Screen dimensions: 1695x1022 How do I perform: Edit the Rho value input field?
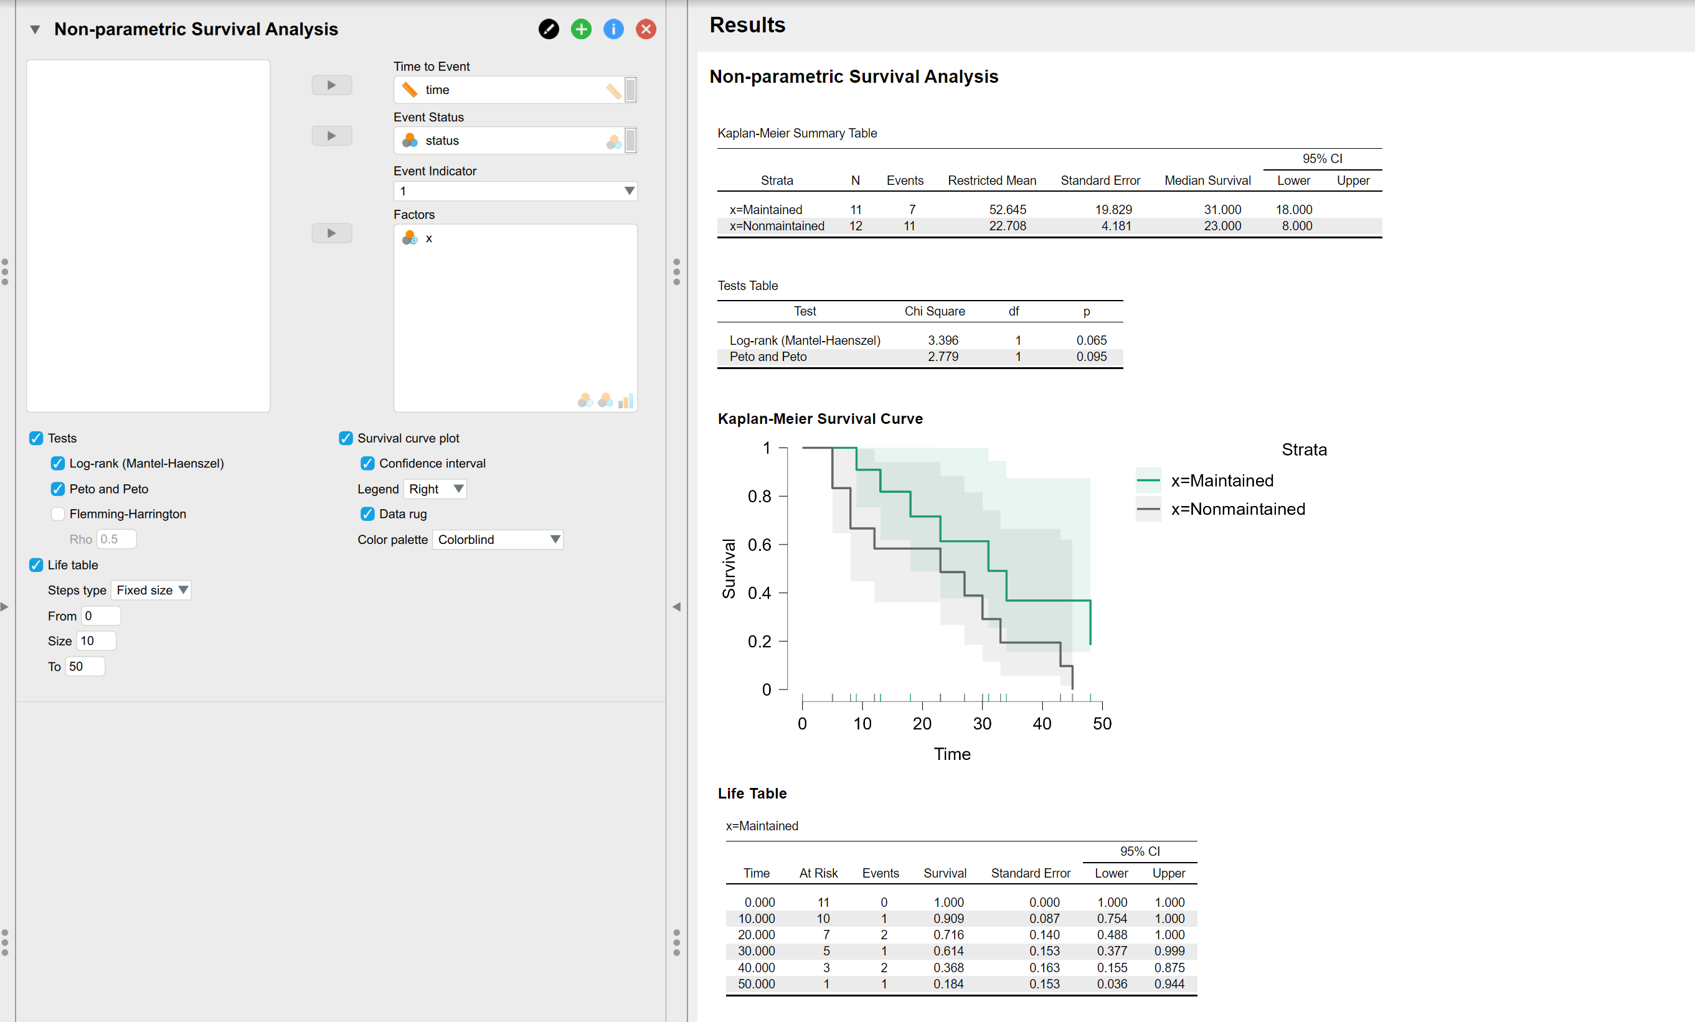coord(116,539)
